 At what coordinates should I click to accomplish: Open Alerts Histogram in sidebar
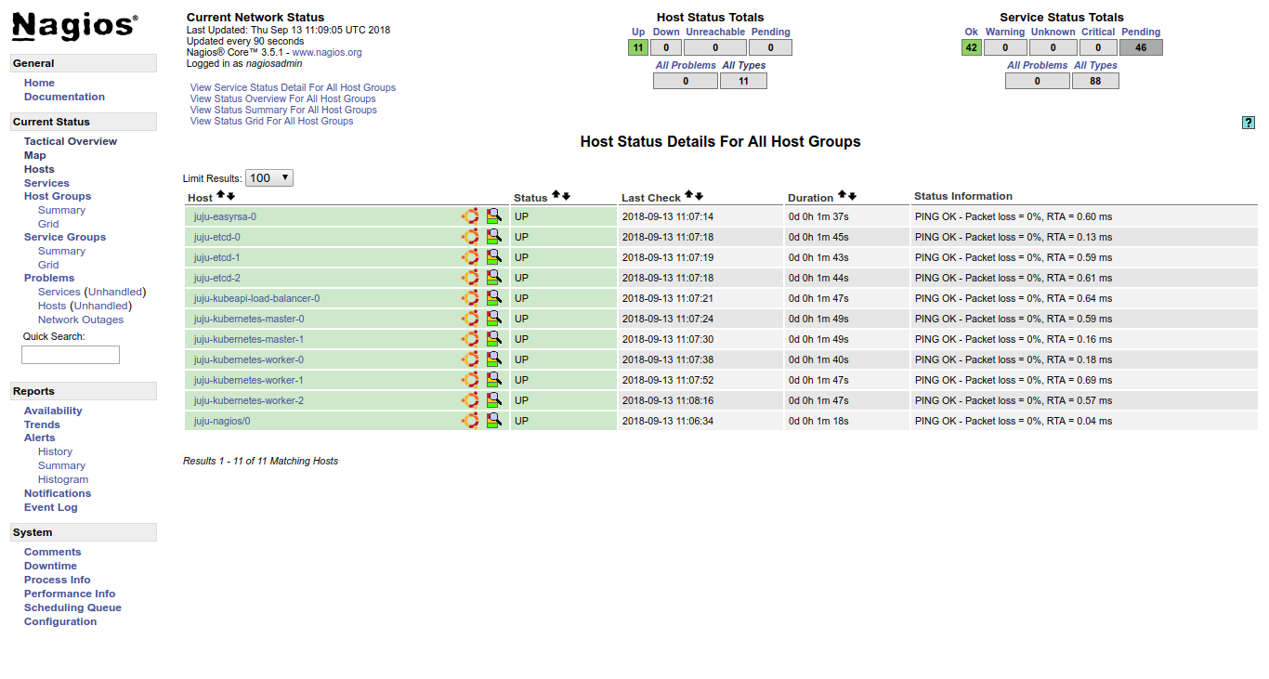click(x=63, y=479)
